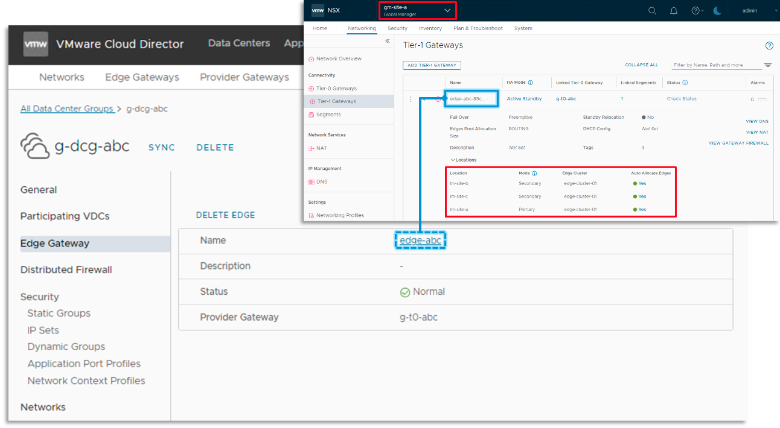Open the notifications bell in NSX
This screenshot has height=428, width=780.
[674, 11]
